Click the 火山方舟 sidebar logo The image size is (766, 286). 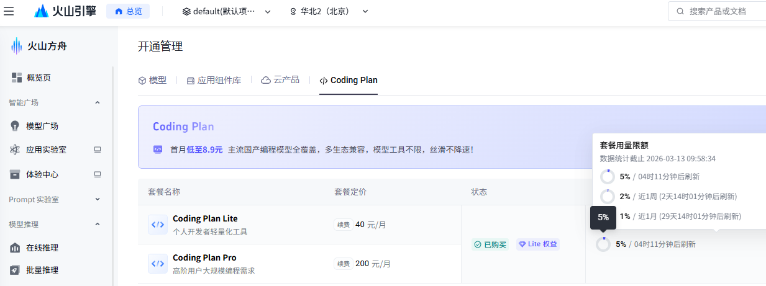[x=39, y=46]
